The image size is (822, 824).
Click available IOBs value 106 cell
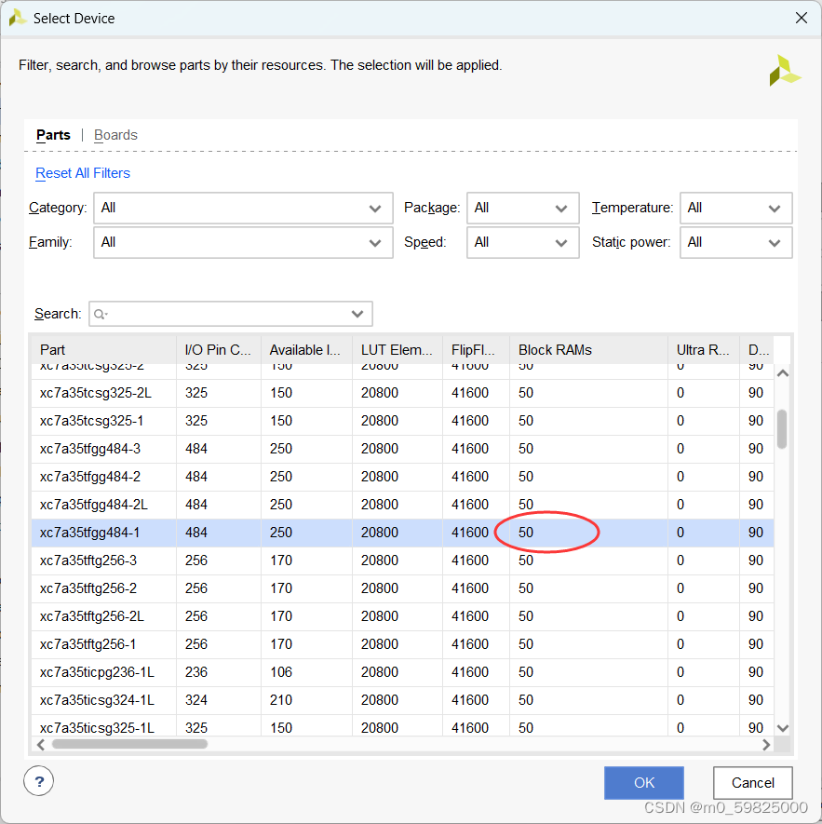[x=306, y=672]
